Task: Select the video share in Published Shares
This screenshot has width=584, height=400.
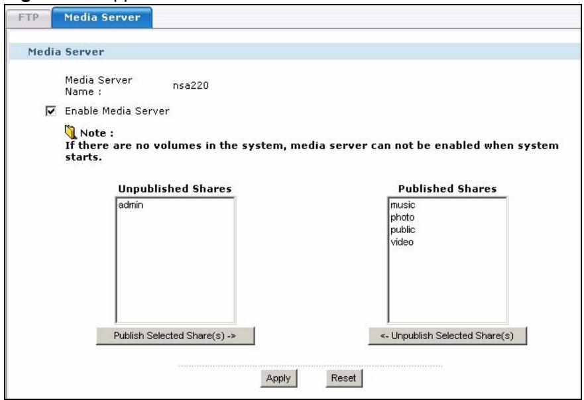Action: 402,242
